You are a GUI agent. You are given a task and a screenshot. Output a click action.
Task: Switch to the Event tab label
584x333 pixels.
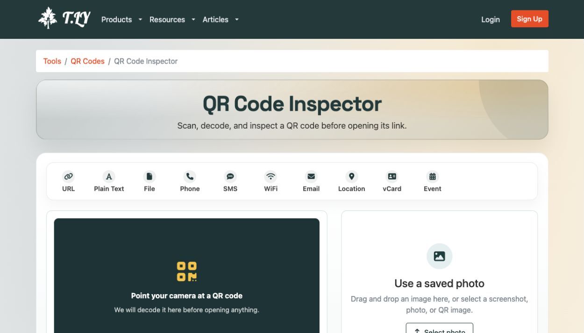tap(433, 188)
